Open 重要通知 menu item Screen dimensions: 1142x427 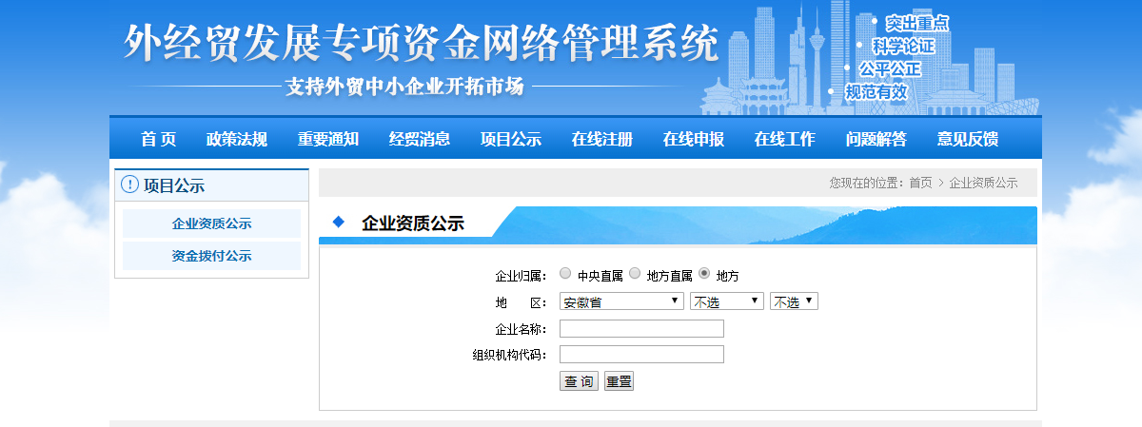(328, 139)
